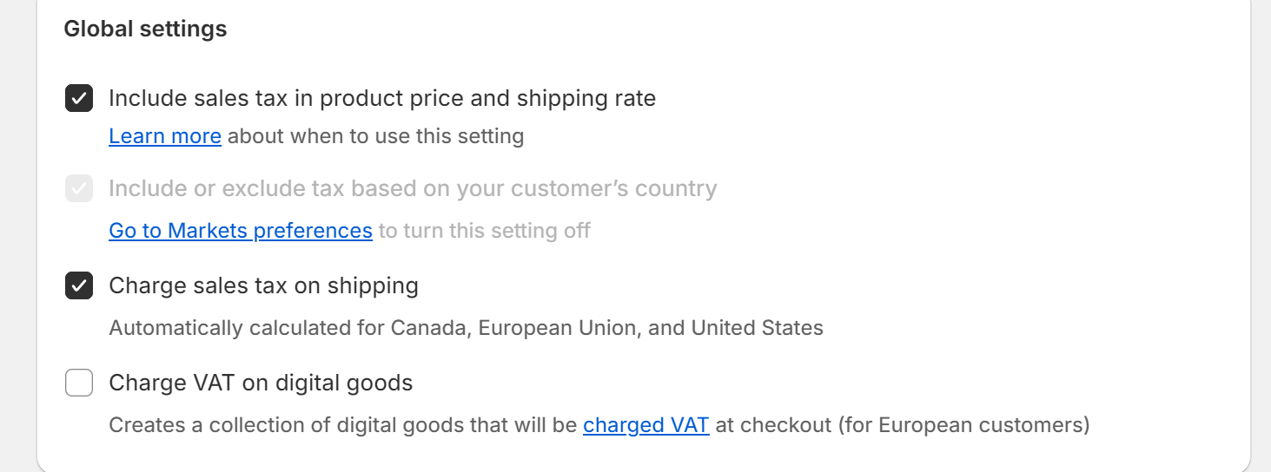
Task: Open the charged VAT link
Action: pos(645,425)
